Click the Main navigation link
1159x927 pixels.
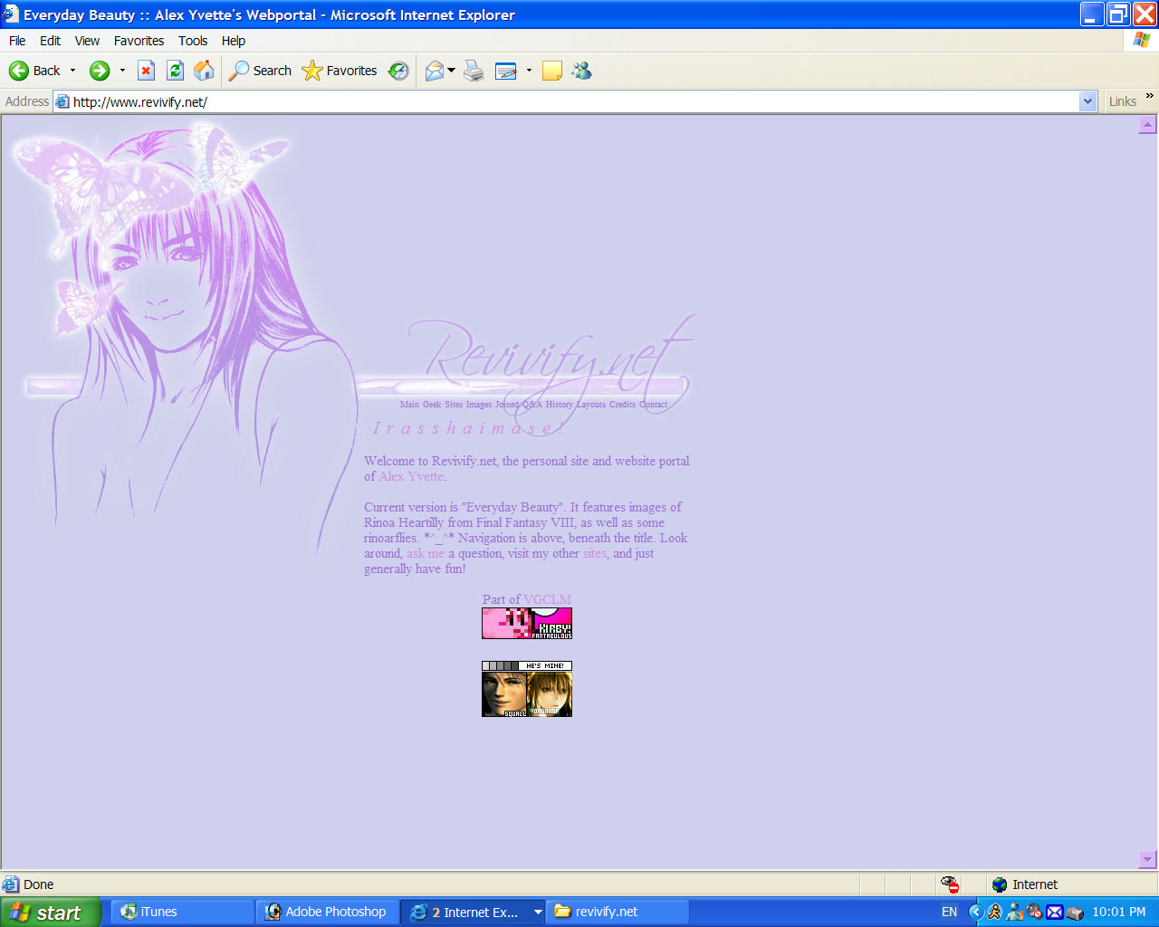pyautogui.click(x=409, y=405)
